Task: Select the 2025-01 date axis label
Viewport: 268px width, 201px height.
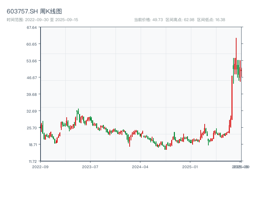Action: click(191, 166)
